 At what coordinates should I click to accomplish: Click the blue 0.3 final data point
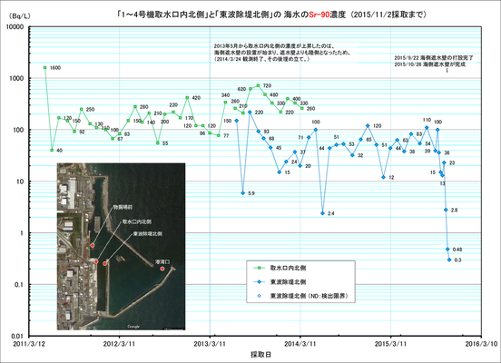point(449,260)
